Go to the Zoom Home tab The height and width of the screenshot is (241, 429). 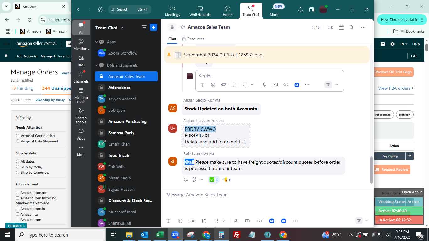click(227, 11)
